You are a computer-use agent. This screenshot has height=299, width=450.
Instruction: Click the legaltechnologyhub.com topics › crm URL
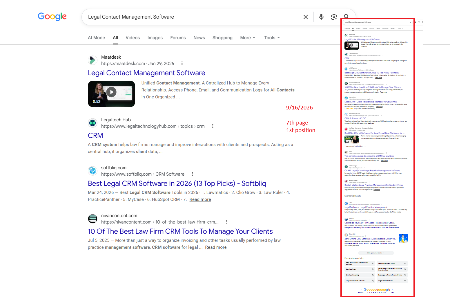(153, 126)
